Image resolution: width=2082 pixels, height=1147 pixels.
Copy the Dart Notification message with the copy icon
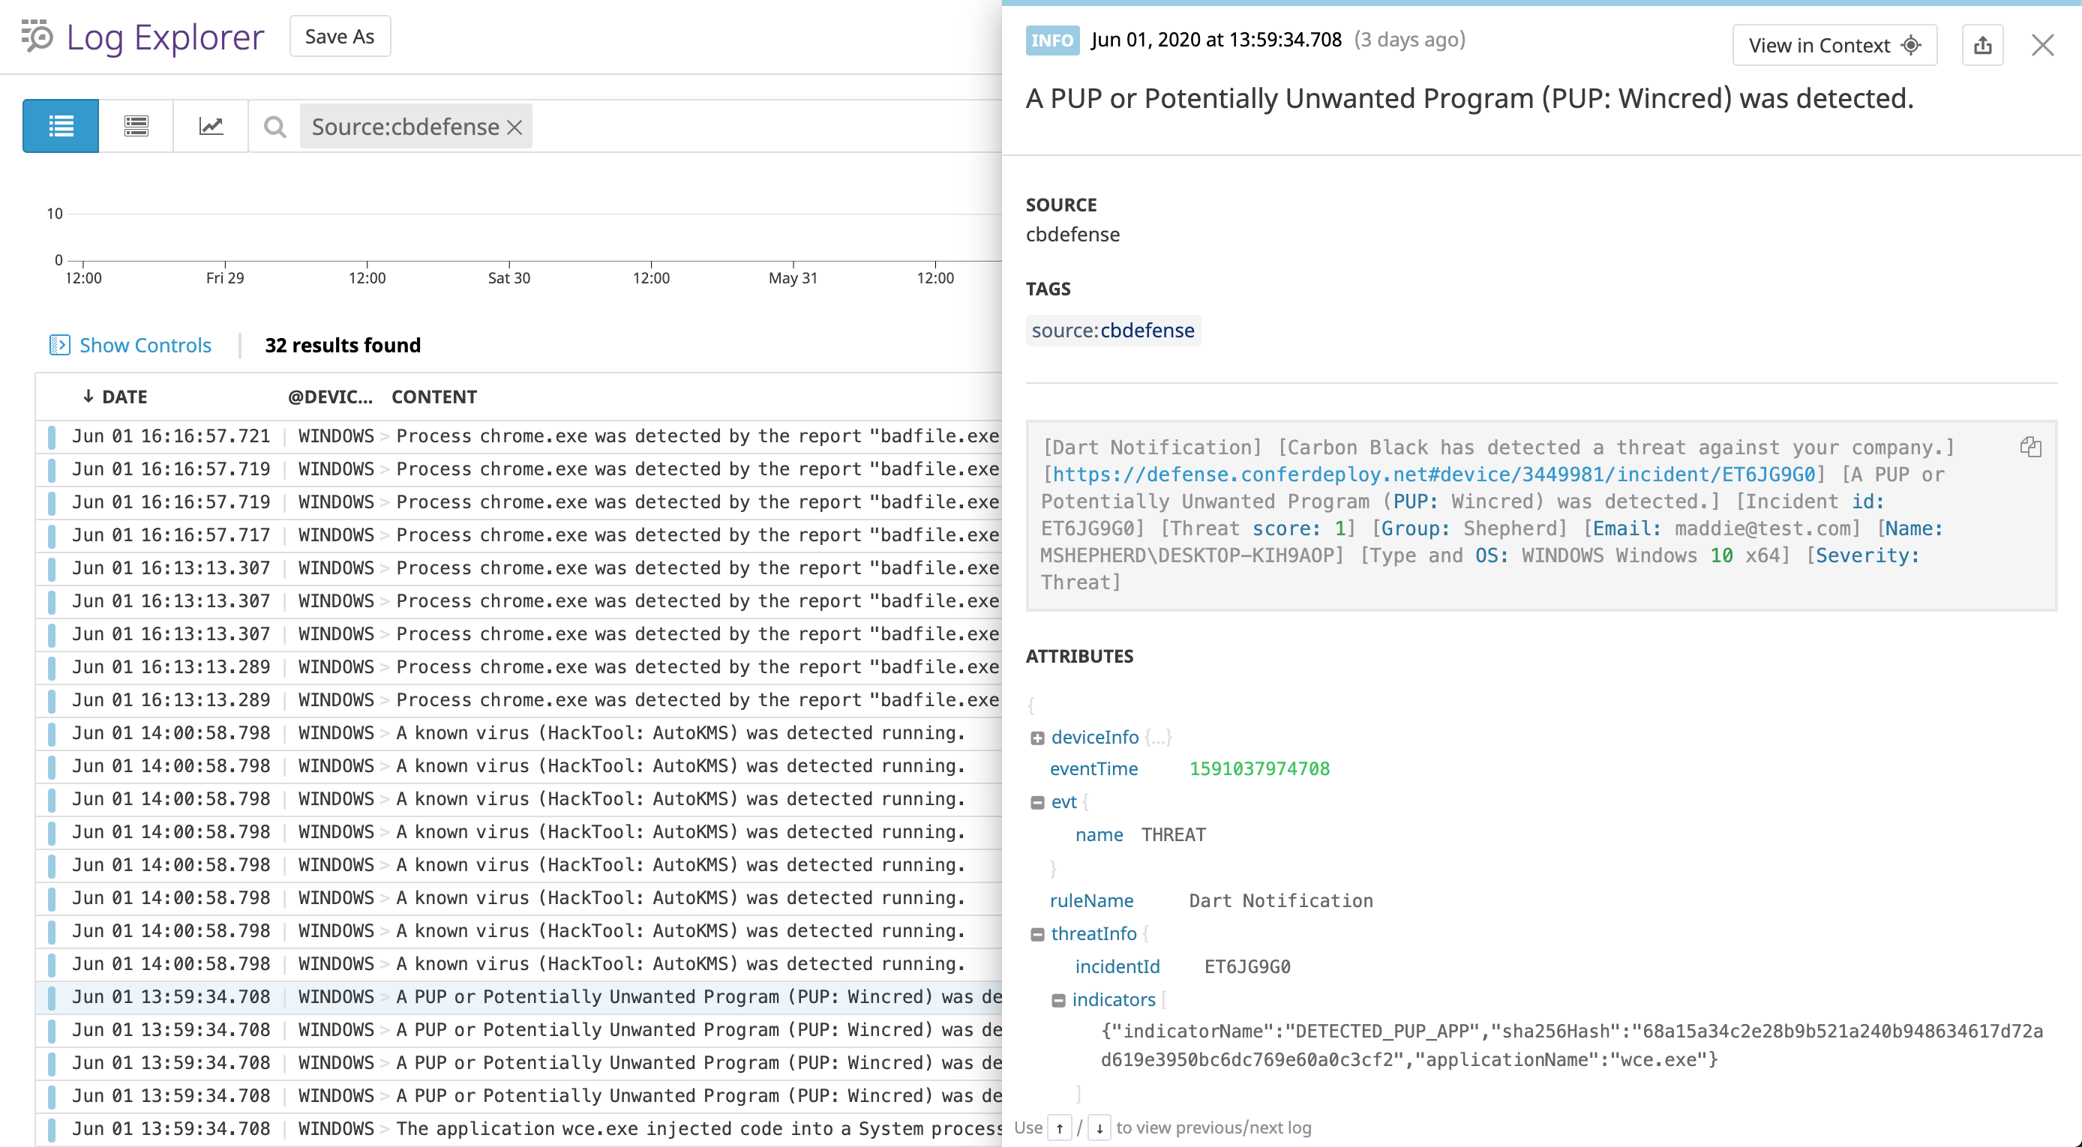[2032, 446]
